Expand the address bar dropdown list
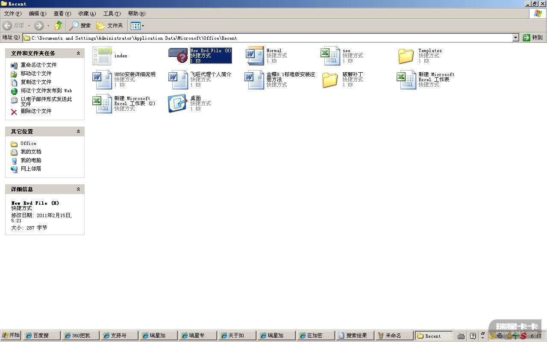Screen dimensions: 547x342 (515, 38)
